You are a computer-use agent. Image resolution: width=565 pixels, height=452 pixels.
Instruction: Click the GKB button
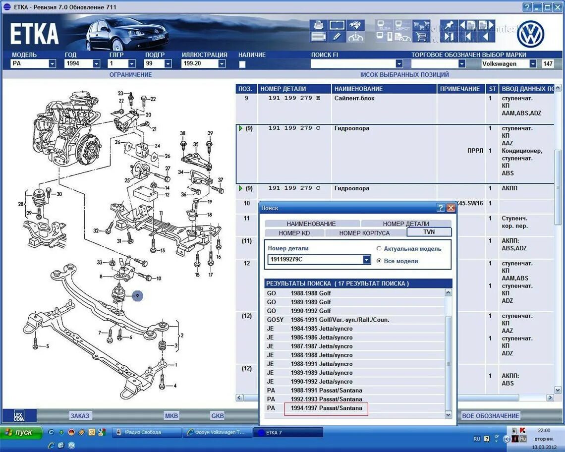coord(217,416)
